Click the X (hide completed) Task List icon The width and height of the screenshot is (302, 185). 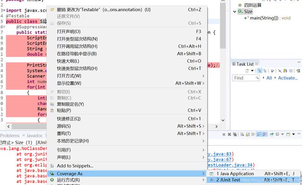coord(280,71)
